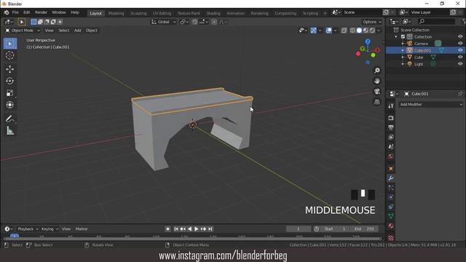This screenshot has height=262, width=466.
Task: Open the Options dropdown
Action: pos(372,22)
